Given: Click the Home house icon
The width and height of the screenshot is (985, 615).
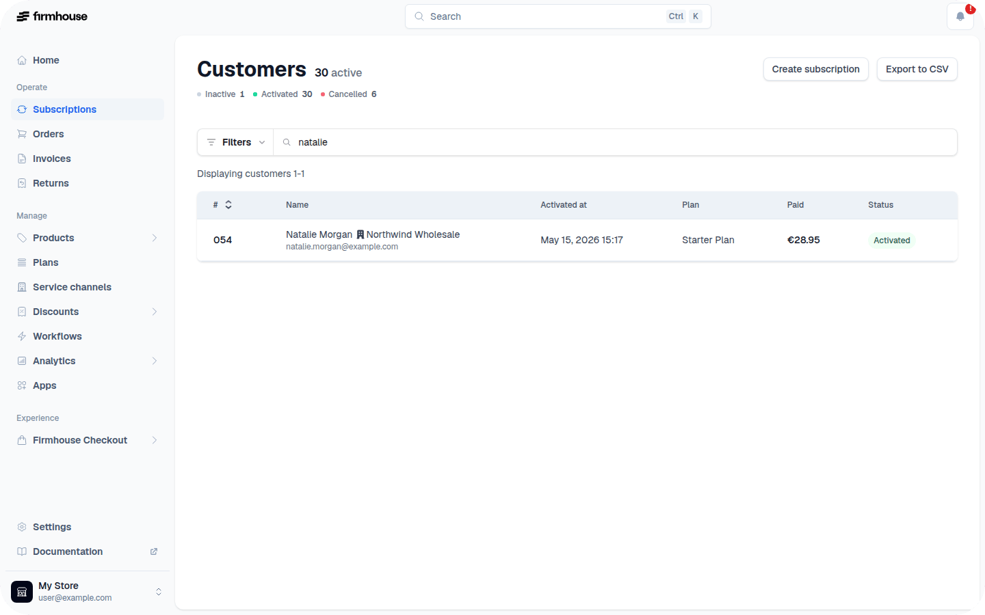Looking at the screenshot, I should coord(22,60).
